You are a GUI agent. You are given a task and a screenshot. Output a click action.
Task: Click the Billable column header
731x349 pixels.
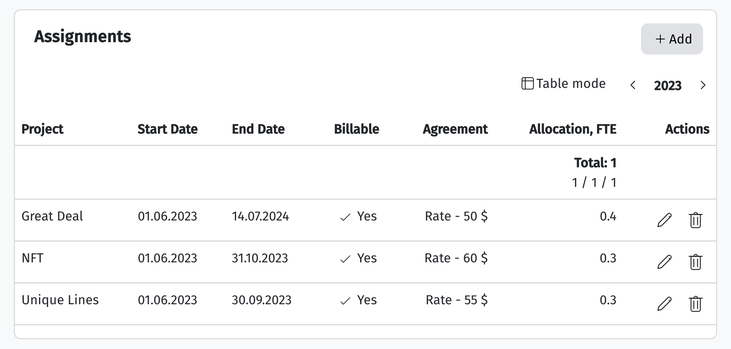pos(356,129)
